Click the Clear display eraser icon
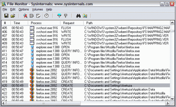This screenshot has width=176, height=107. [x=38, y=16]
